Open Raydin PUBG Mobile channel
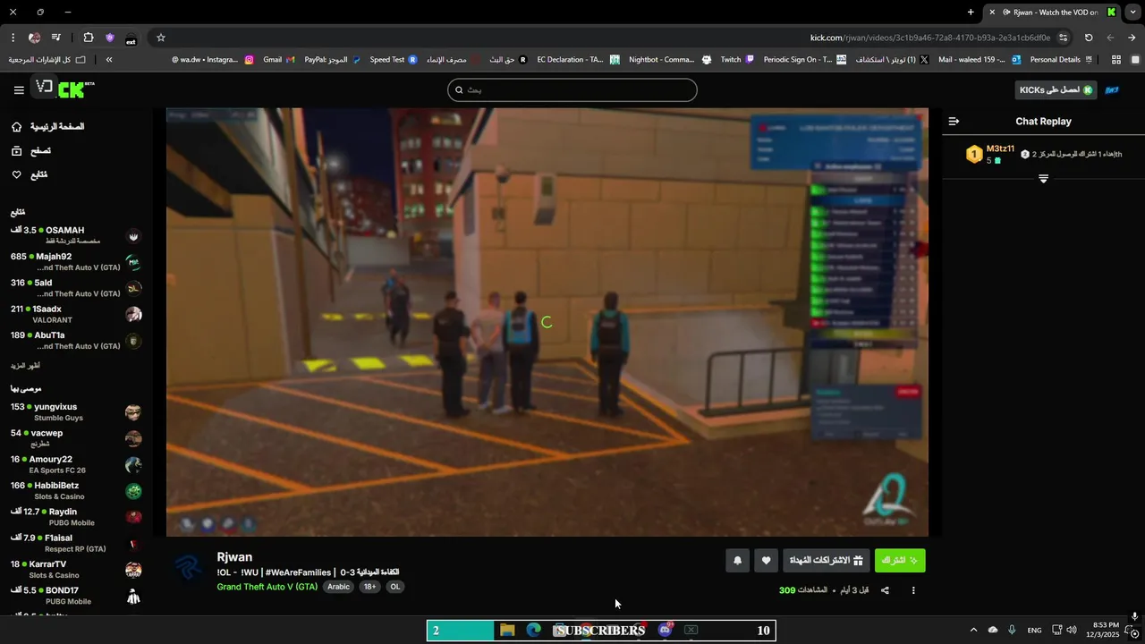This screenshot has height=644, width=1145. coord(76,517)
